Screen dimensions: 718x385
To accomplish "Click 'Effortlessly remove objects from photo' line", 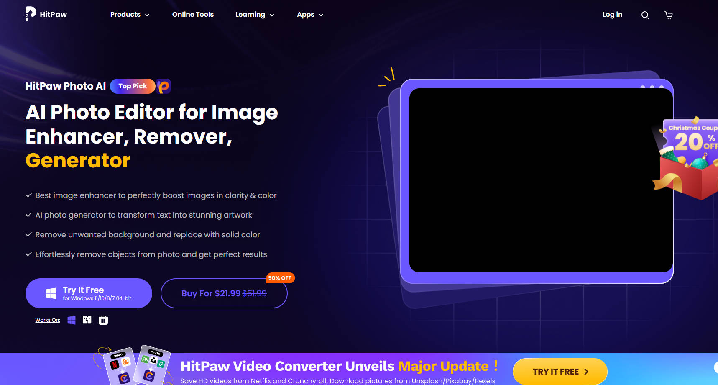I will tap(151, 254).
